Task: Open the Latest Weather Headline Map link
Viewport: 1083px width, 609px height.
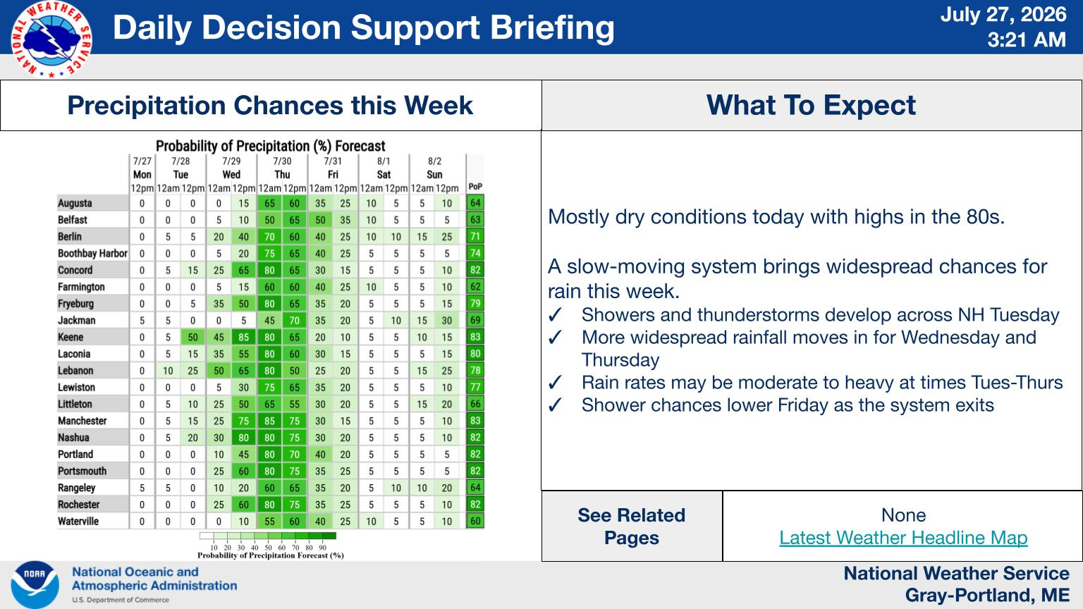Action: coord(903,538)
